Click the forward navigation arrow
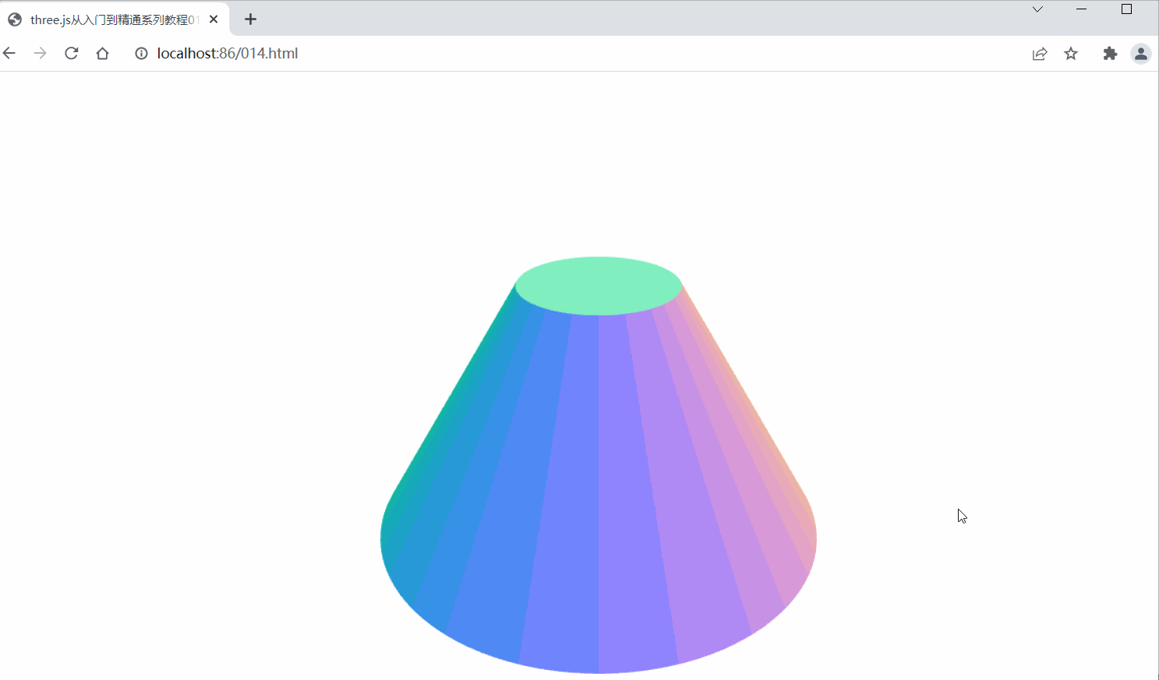 point(40,53)
